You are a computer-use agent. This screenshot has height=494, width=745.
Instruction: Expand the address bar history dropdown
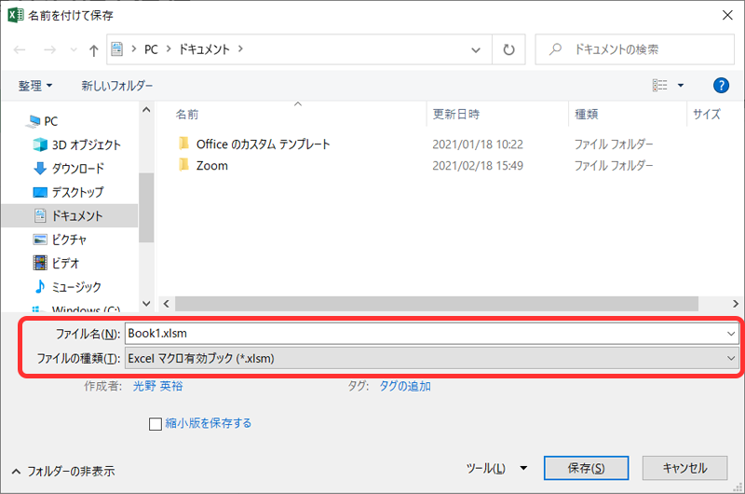coord(477,49)
